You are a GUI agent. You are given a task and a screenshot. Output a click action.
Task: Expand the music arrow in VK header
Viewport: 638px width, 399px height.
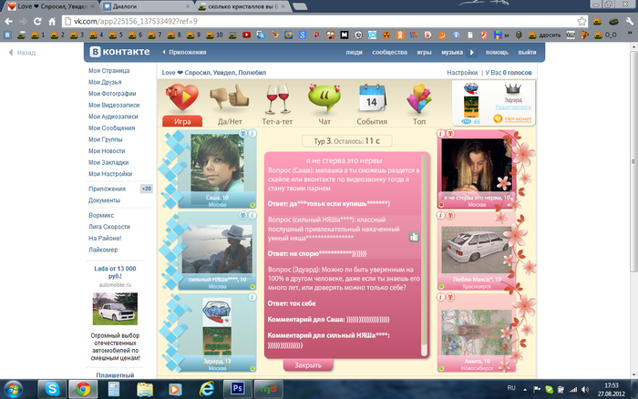coord(473,53)
